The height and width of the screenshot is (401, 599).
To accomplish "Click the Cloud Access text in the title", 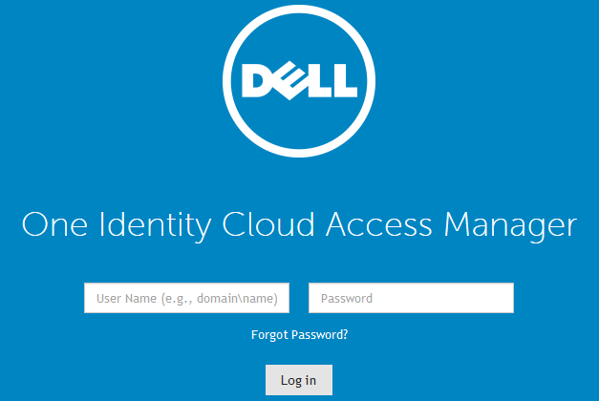I will pyautogui.click(x=327, y=225).
